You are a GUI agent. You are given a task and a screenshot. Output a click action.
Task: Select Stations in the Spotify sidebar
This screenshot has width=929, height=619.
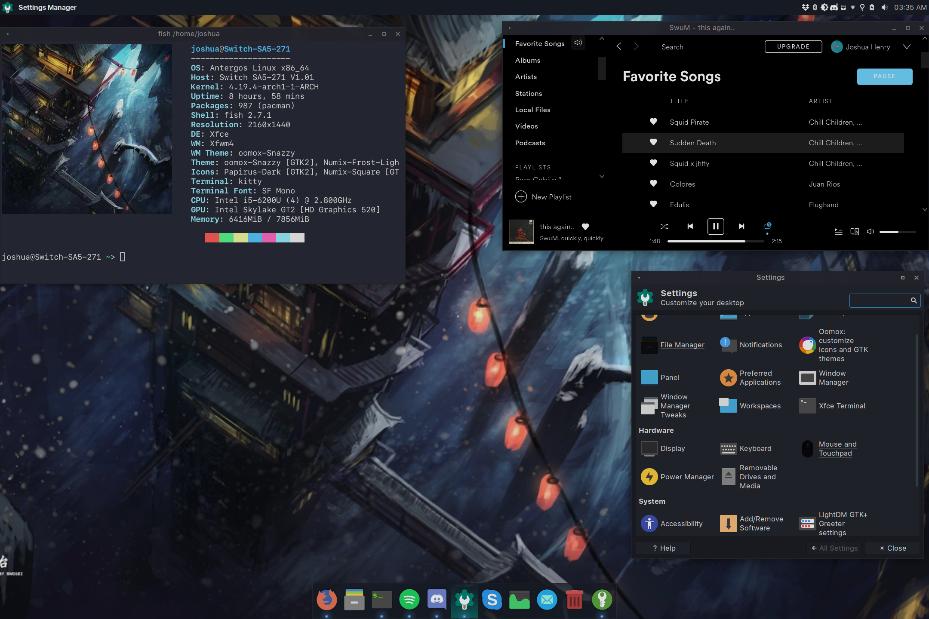point(528,93)
